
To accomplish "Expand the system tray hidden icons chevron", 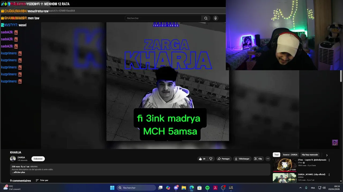I will [x=300, y=188].
